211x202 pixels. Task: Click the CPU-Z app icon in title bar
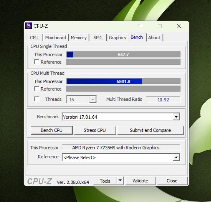28,26
